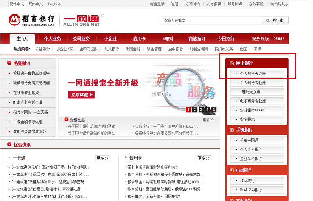
Task: Expand 更多 in the 信用卡 section
Action: coord(204,158)
